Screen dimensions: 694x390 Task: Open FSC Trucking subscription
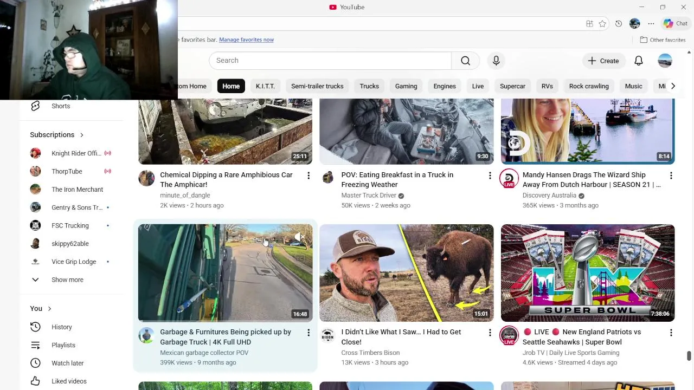72,225
